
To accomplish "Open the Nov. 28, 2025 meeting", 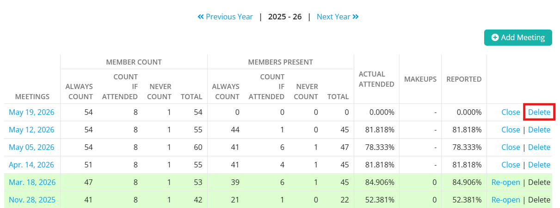I will 32,200.
